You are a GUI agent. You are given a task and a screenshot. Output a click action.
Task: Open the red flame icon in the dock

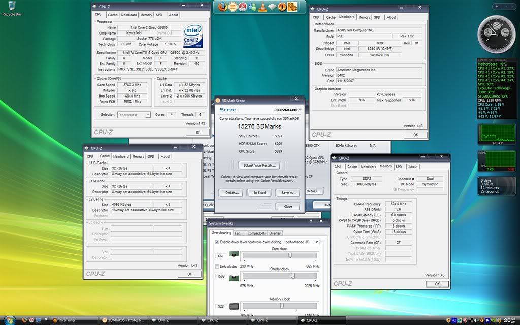click(243, 7)
